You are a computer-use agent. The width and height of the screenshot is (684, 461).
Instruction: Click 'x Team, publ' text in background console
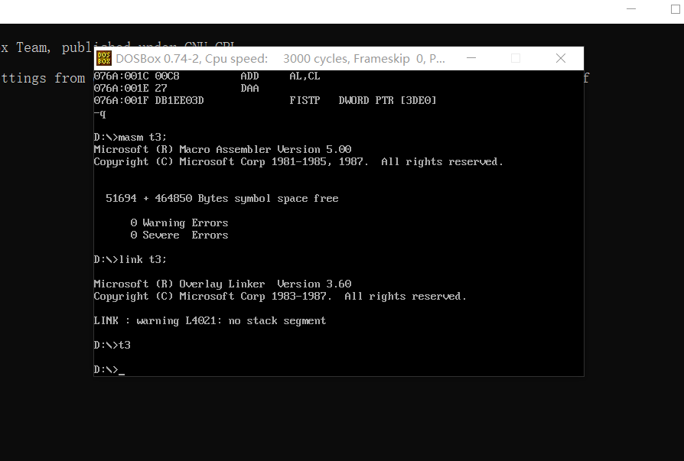click(46, 47)
